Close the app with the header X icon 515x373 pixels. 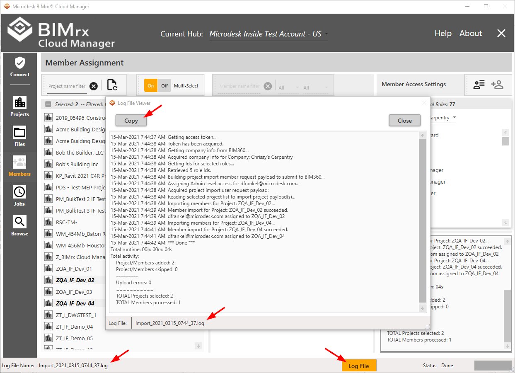point(501,34)
